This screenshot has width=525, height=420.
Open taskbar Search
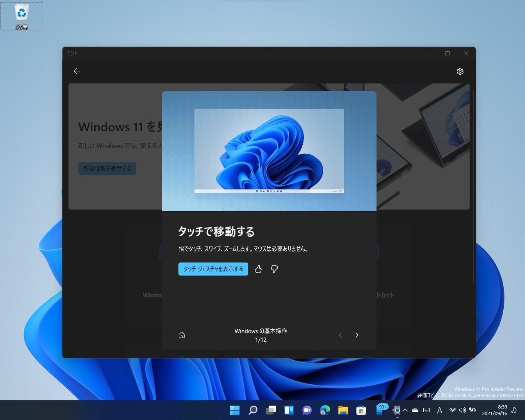click(x=253, y=410)
